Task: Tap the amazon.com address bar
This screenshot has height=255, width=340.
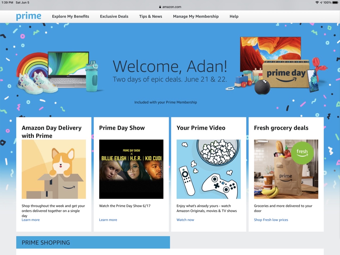Action: click(x=172, y=7)
